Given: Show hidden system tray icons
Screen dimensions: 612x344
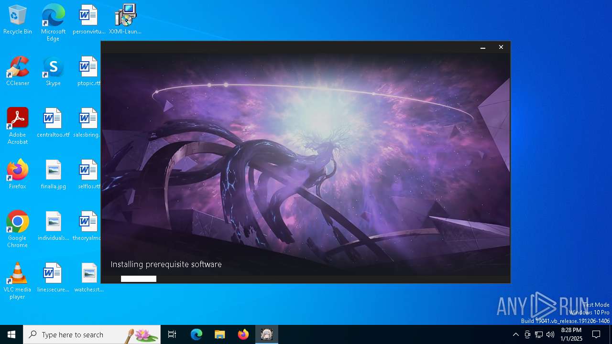Looking at the screenshot, I should click(515, 334).
